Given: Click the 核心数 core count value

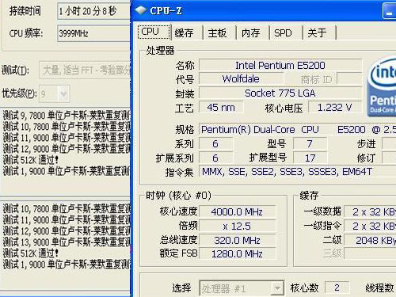Looking at the screenshot, I should 337,287.
